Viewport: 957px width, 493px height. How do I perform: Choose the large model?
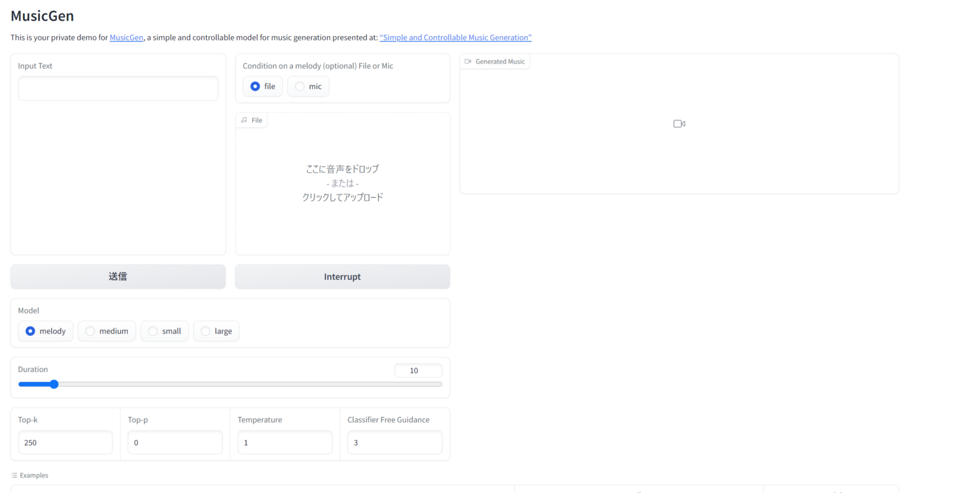(206, 331)
